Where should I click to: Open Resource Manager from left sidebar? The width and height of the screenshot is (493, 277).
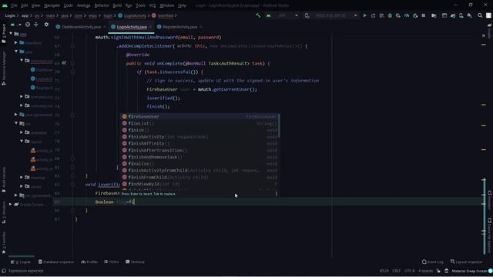(x=4, y=68)
